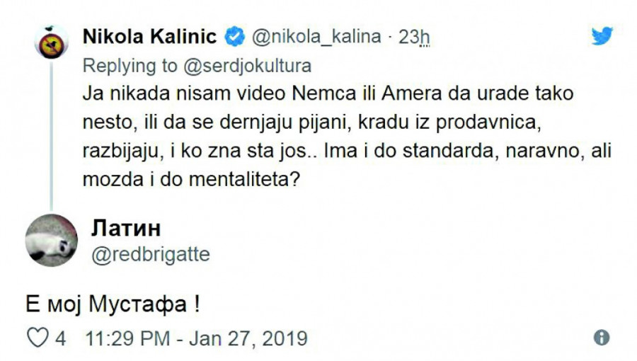
Task: Select the tweet text 'Е мој Мустафа !'
Action: click(106, 306)
